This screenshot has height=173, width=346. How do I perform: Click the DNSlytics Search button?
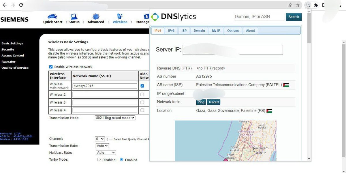coord(294,17)
